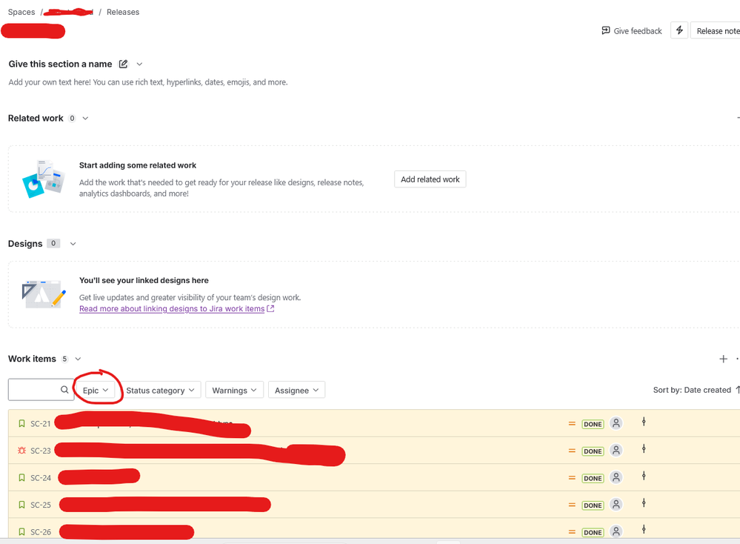Collapse the Work items section
Image resolution: width=740 pixels, height=544 pixels.
click(x=78, y=359)
